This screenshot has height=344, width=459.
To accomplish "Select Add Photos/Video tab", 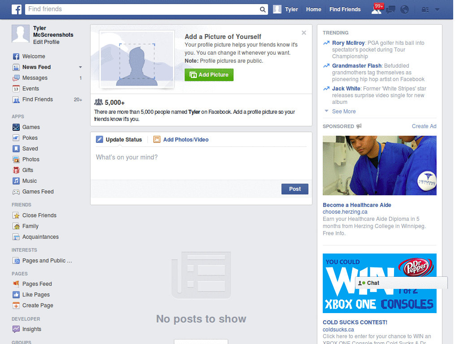I will pos(186,140).
